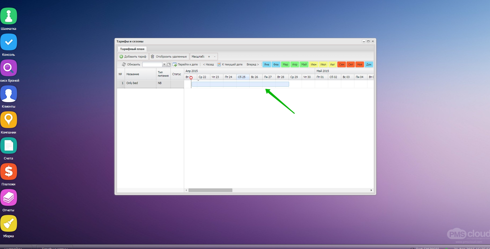The width and height of the screenshot is (490, 249).
Task: Open the date picker calendar trigger
Action: (169, 64)
